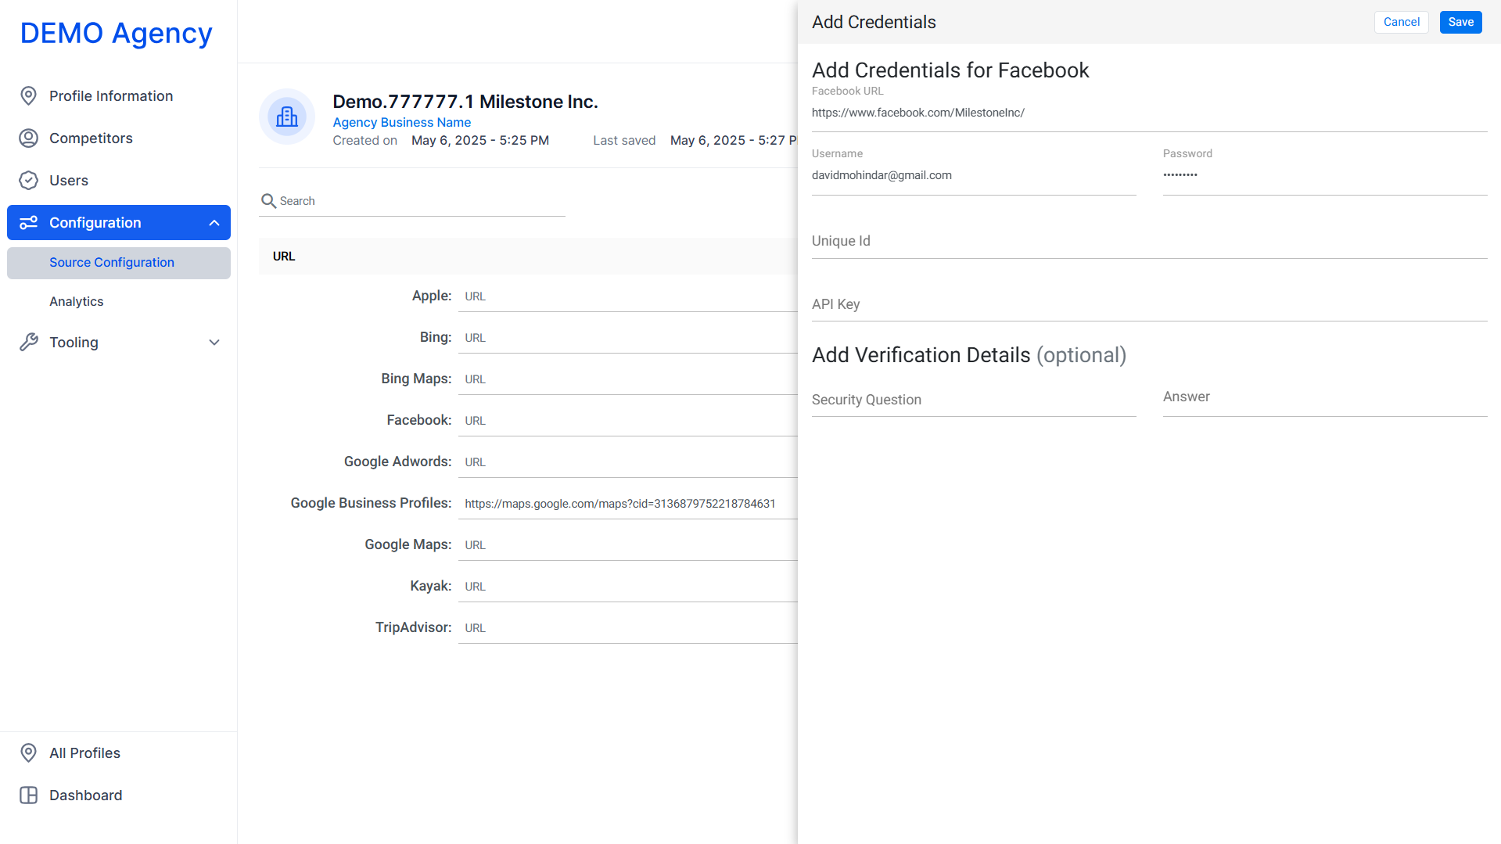This screenshot has height=844, width=1501.
Task: Save the Facebook credentials
Action: pos(1460,22)
